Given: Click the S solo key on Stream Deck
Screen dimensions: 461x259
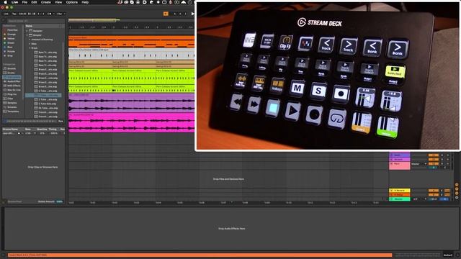Looking at the screenshot, I should point(318,91).
